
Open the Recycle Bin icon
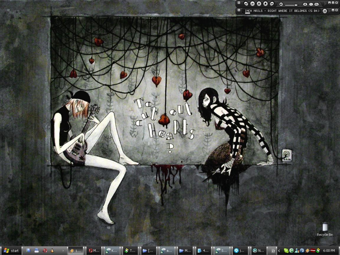coord(325,229)
